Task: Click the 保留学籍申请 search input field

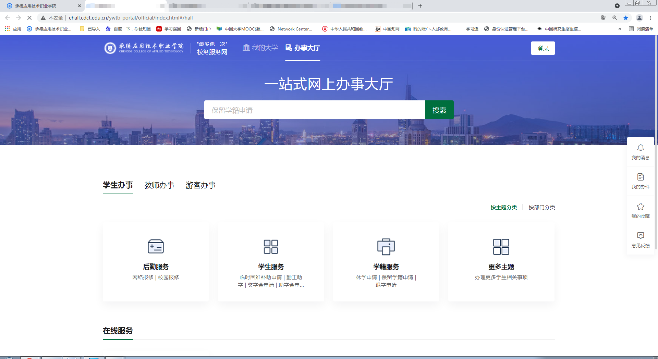Action: 314,110
